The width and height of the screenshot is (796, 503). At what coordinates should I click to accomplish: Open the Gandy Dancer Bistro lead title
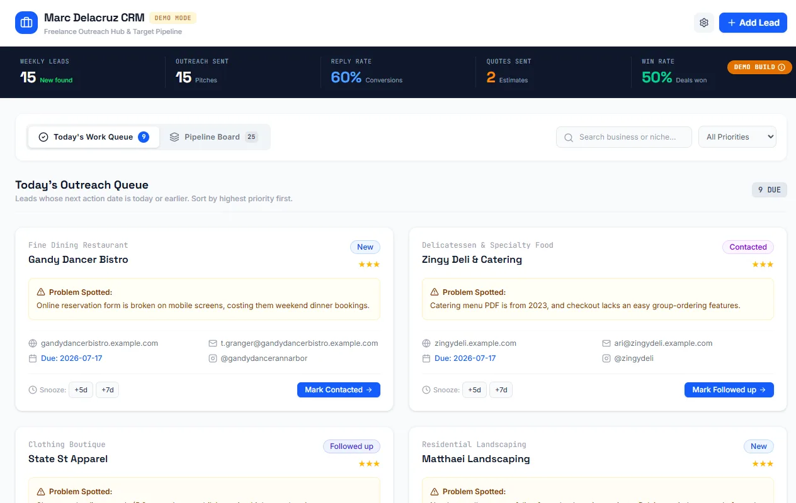click(78, 259)
